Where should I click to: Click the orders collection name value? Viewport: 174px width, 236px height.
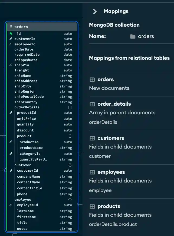[x=146, y=36]
